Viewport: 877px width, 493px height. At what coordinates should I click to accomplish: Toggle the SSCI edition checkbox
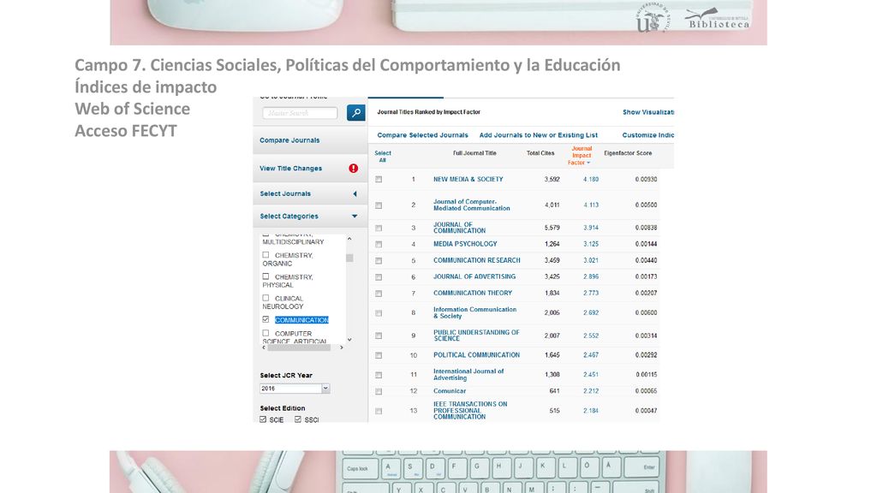click(298, 419)
